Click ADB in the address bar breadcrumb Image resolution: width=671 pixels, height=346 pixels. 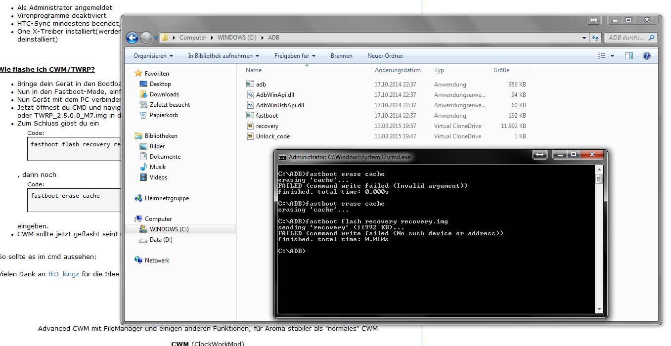[273, 38]
